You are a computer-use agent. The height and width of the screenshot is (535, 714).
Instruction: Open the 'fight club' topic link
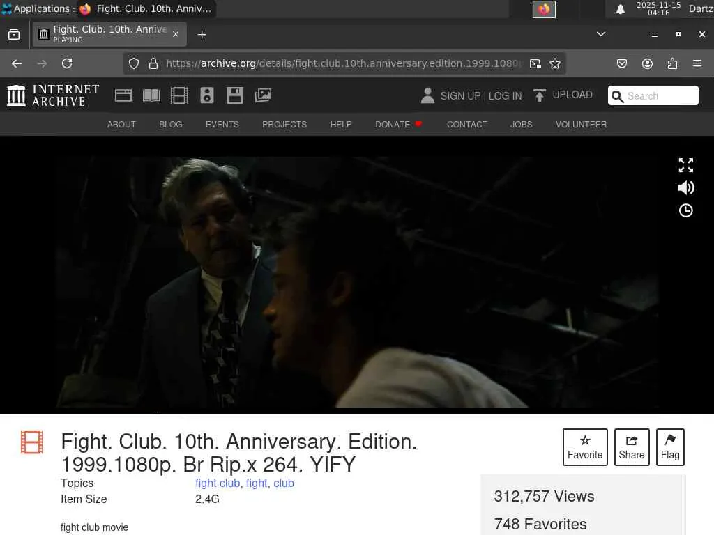click(x=218, y=483)
